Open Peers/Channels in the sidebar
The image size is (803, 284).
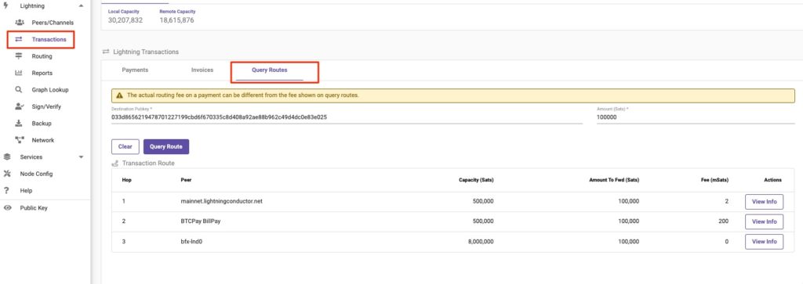pos(53,23)
